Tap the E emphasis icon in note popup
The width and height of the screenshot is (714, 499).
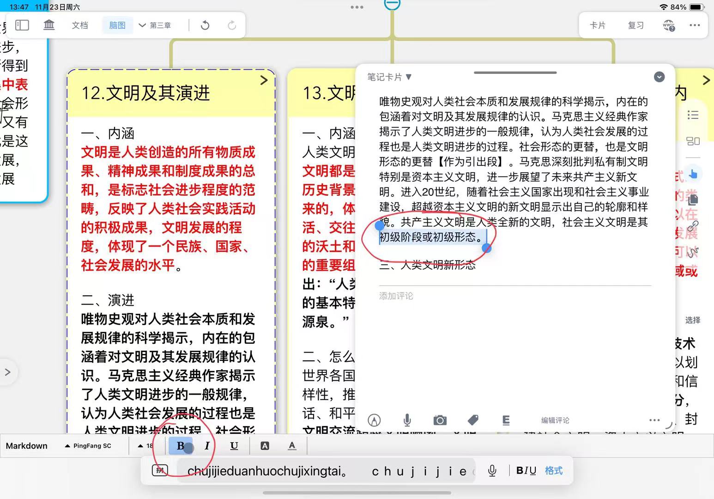[506, 420]
